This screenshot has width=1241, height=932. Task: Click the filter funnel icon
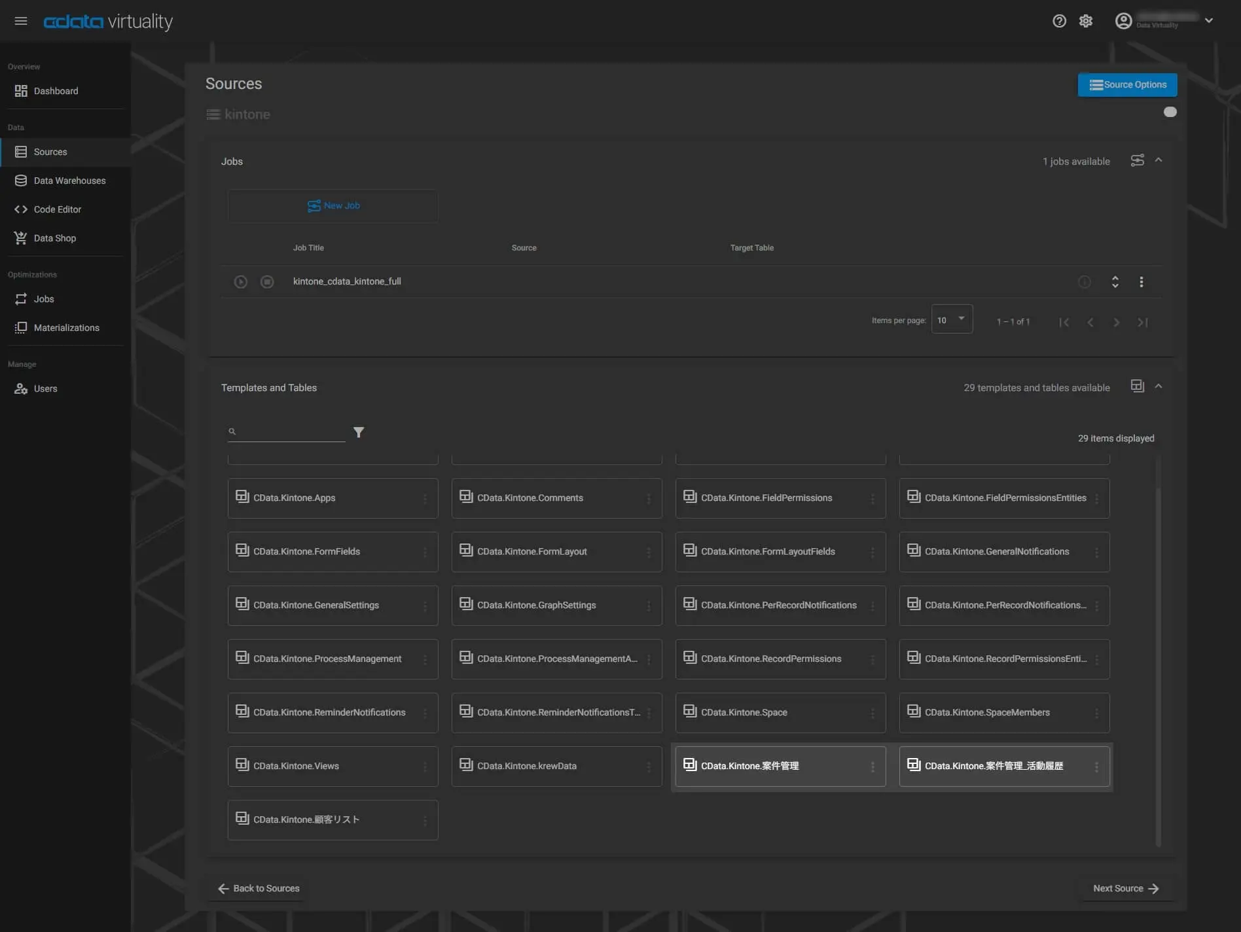(x=359, y=432)
